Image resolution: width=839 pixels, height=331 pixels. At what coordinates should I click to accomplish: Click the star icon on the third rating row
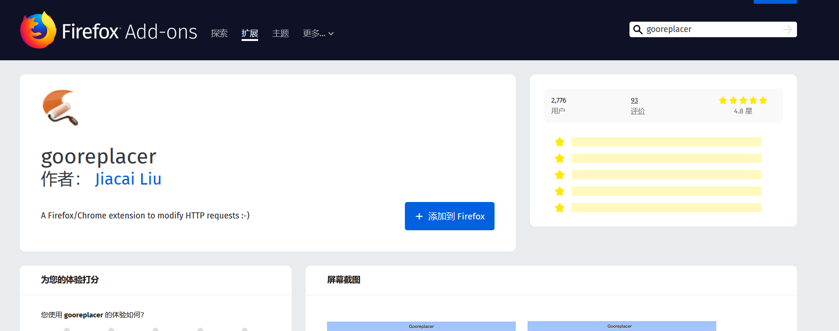pos(560,175)
